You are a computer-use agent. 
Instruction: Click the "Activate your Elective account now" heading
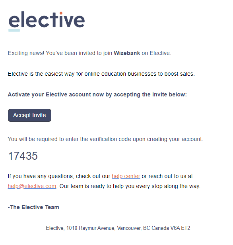pos(97,94)
